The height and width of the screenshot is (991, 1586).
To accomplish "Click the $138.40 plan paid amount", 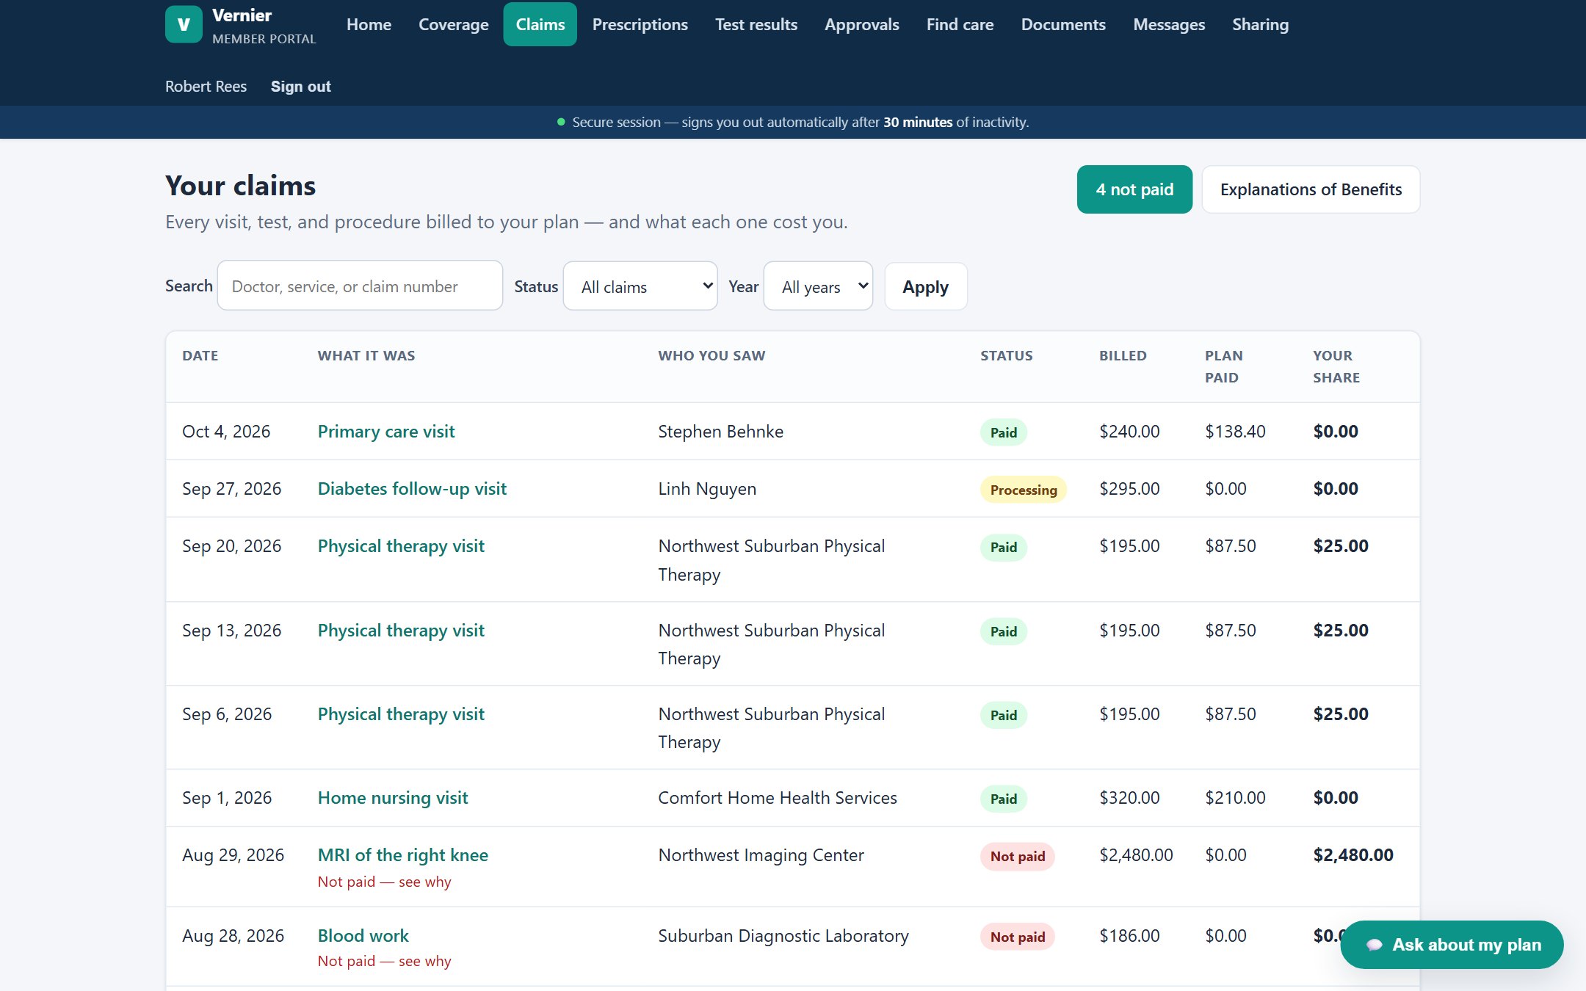I will pyautogui.click(x=1235, y=432).
